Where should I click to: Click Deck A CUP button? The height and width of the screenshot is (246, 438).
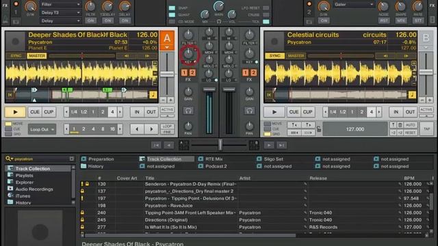tap(49, 112)
